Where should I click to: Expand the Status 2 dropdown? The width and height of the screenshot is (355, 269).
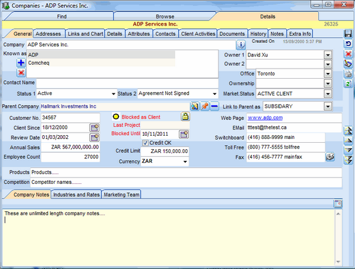(215, 94)
